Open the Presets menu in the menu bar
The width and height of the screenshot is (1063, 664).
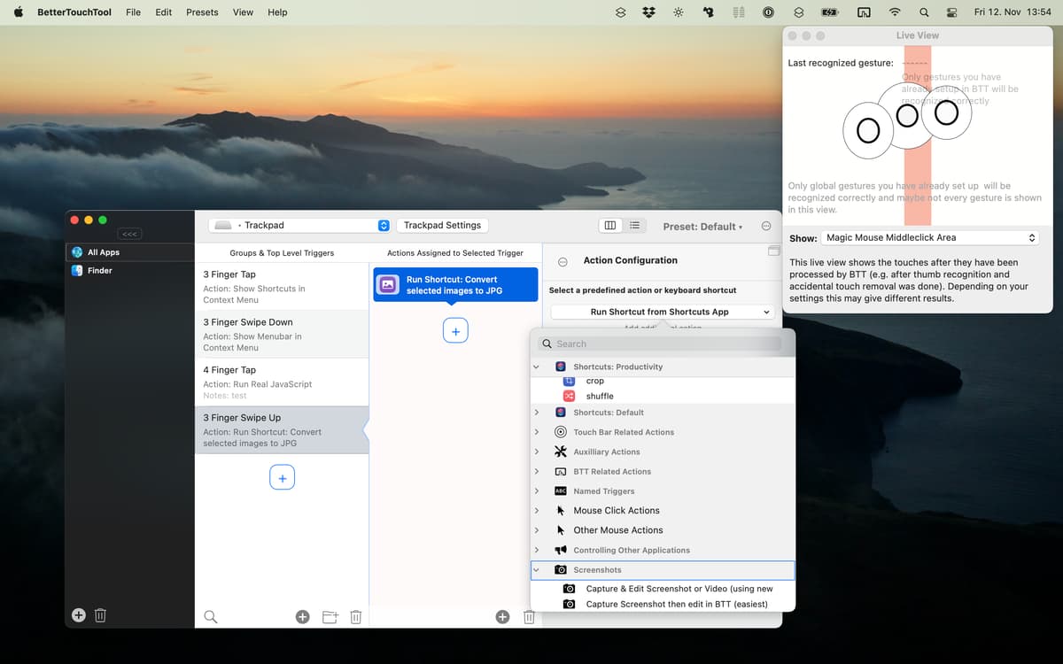202,12
